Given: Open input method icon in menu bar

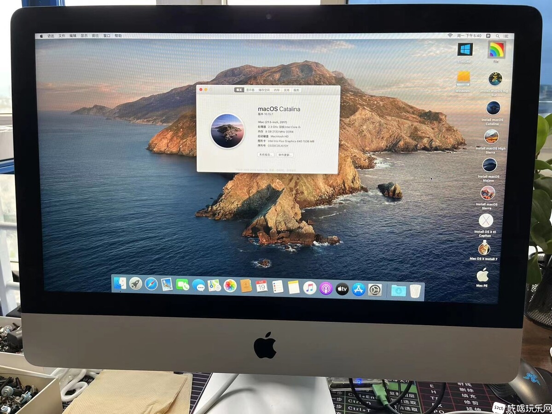Looking at the screenshot, I should coord(488,36).
